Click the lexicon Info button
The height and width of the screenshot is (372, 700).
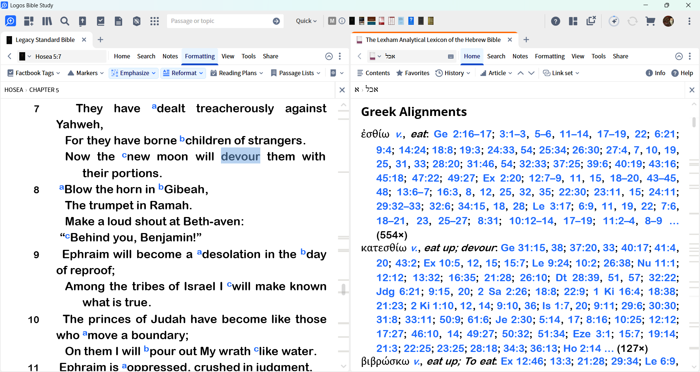click(656, 73)
